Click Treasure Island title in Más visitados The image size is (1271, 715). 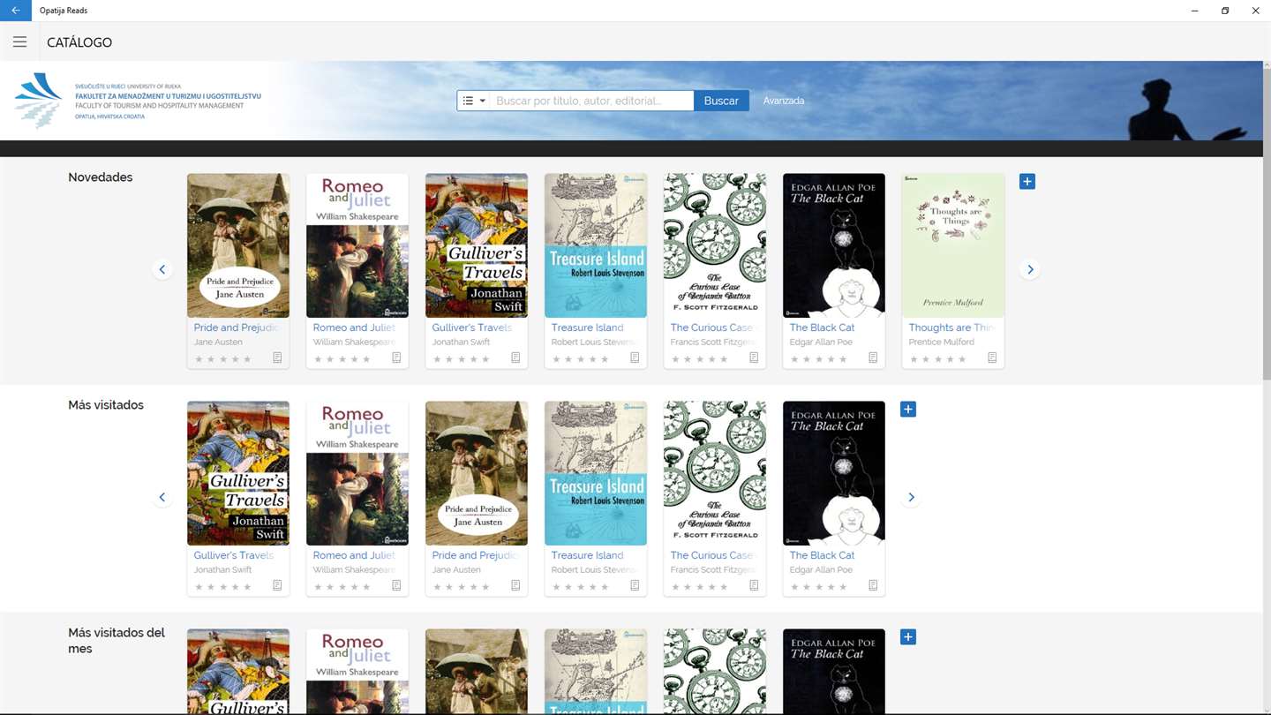[587, 555]
